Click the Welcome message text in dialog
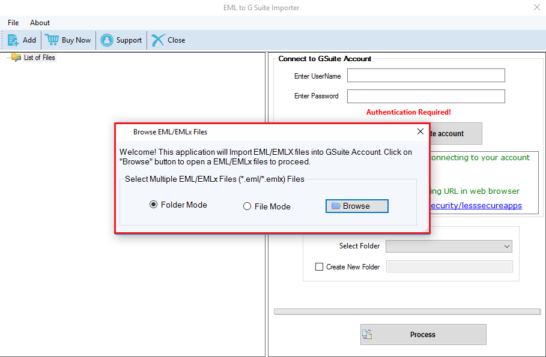Image resolution: width=546 pixels, height=357 pixels. (265, 157)
